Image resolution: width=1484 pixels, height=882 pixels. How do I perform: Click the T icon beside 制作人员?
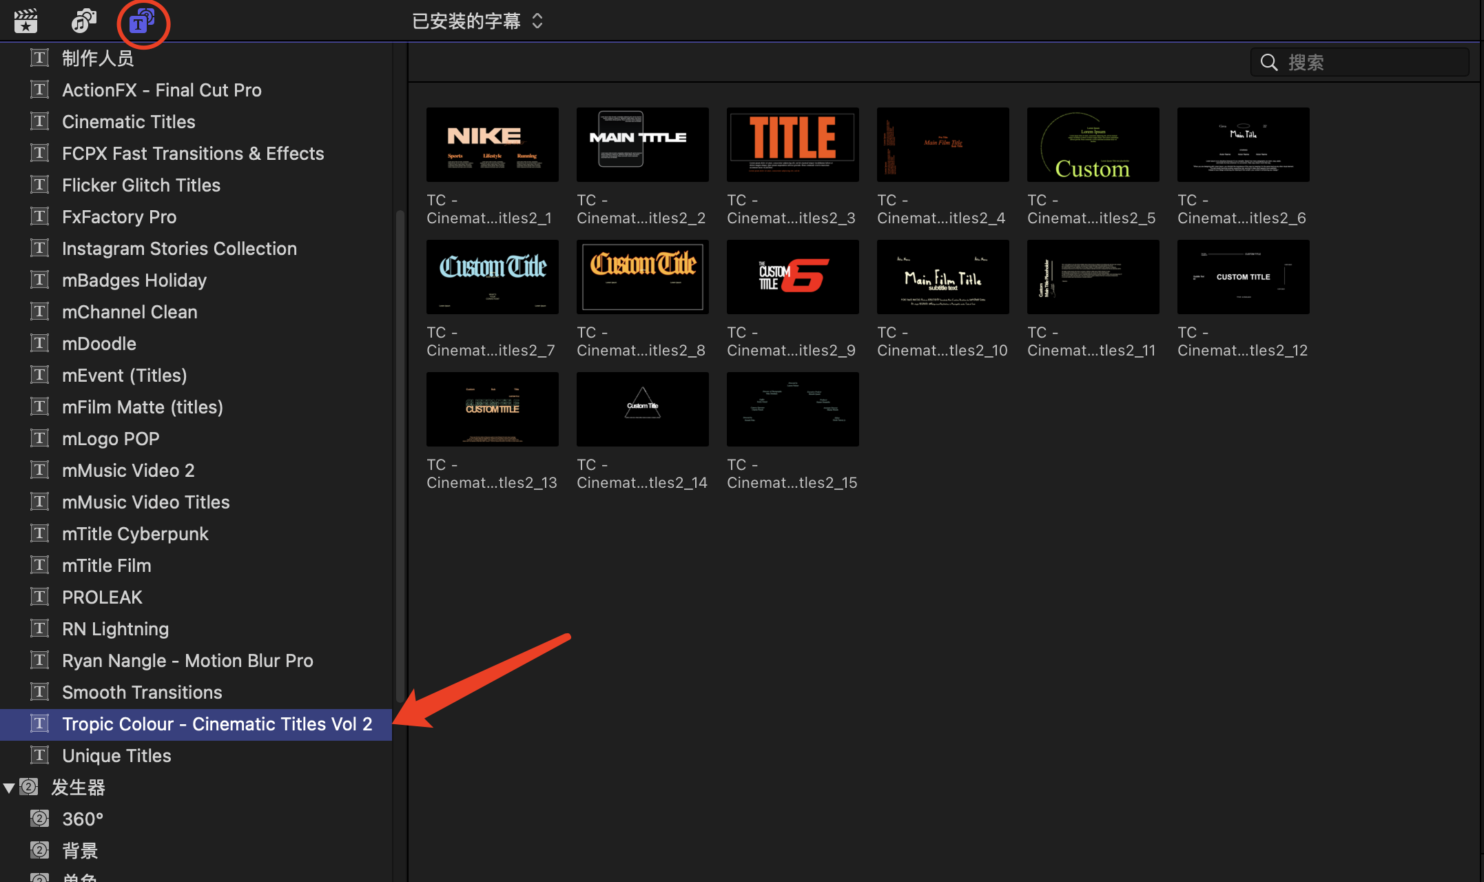click(x=40, y=58)
